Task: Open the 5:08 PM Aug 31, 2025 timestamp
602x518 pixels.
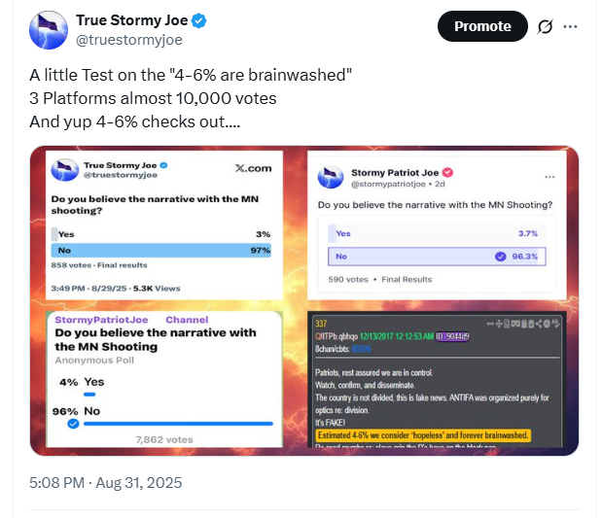Action: 106,482
